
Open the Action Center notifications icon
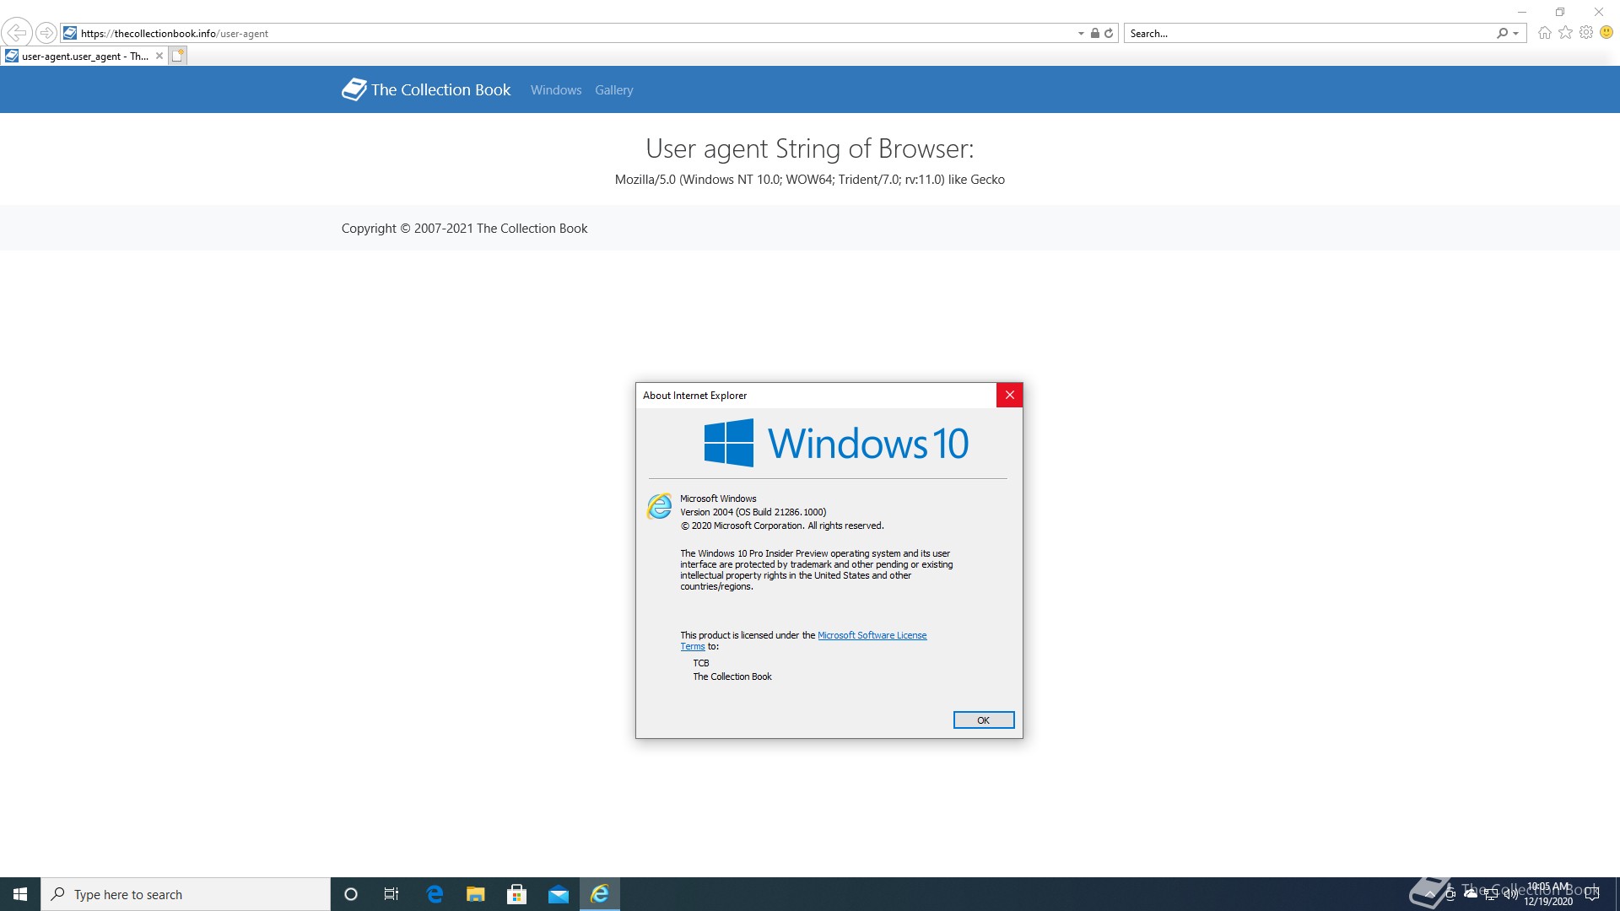tap(1592, 894)
